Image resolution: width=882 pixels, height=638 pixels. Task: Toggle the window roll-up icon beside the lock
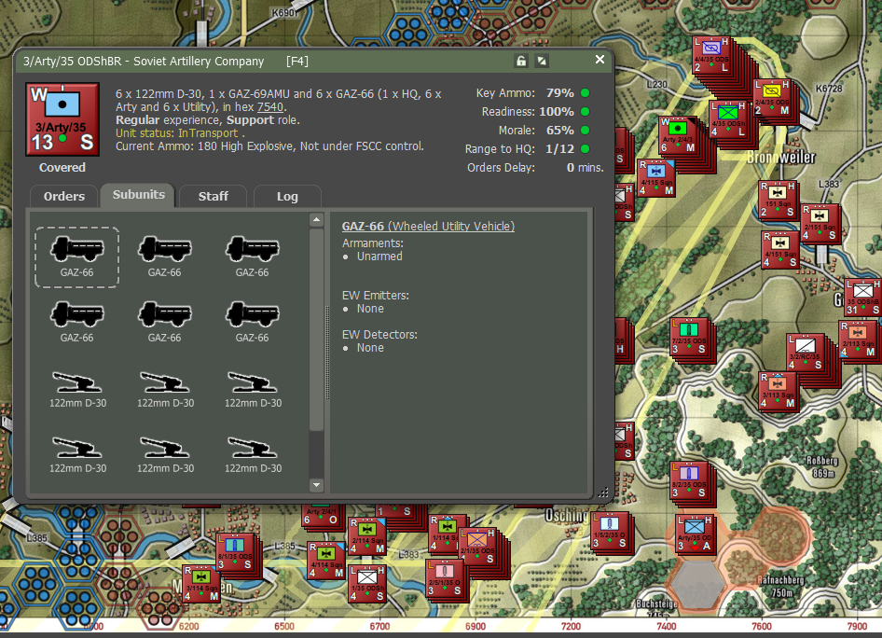click(542, 59)
